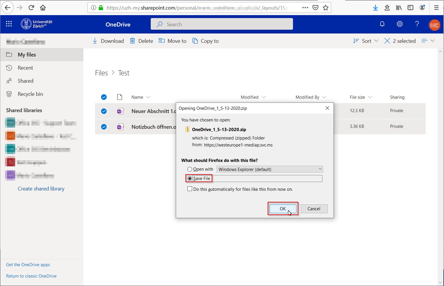Open Firefox downloads arrow icon
Viewport: 444px width, 286px height.
[x=375, y=8]
